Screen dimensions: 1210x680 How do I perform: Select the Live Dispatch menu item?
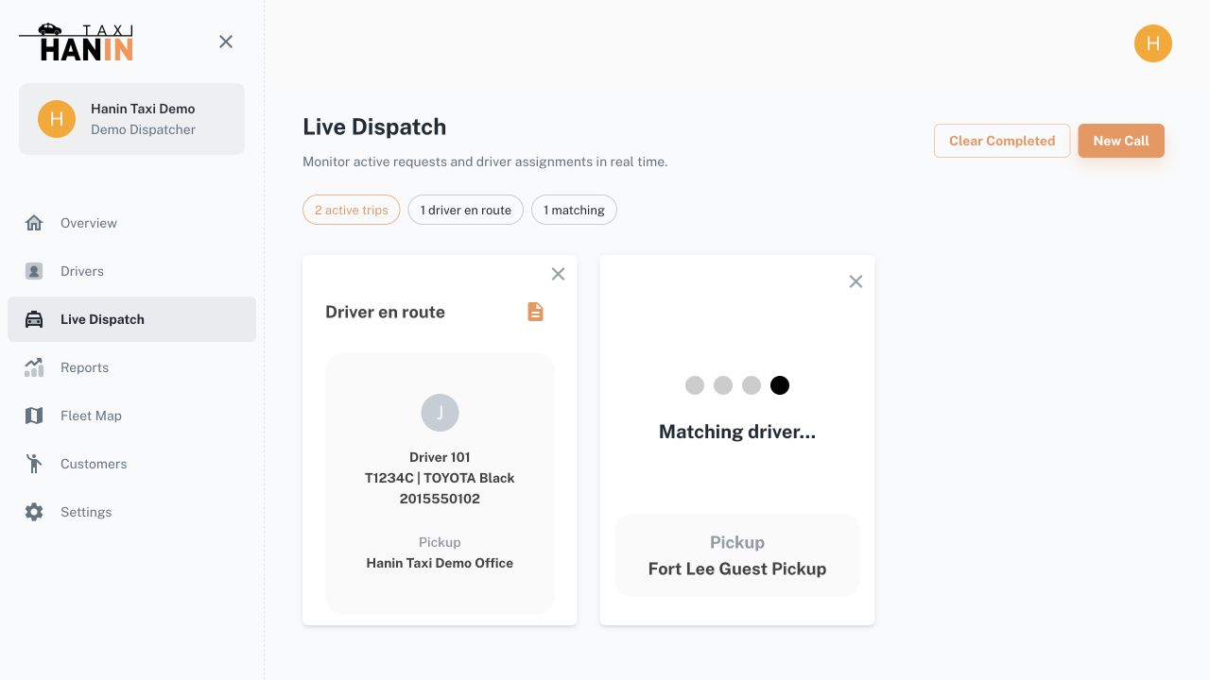tap(131, 319)
